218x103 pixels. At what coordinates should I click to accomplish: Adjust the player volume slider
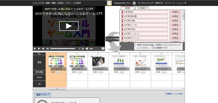pos(95,49)
